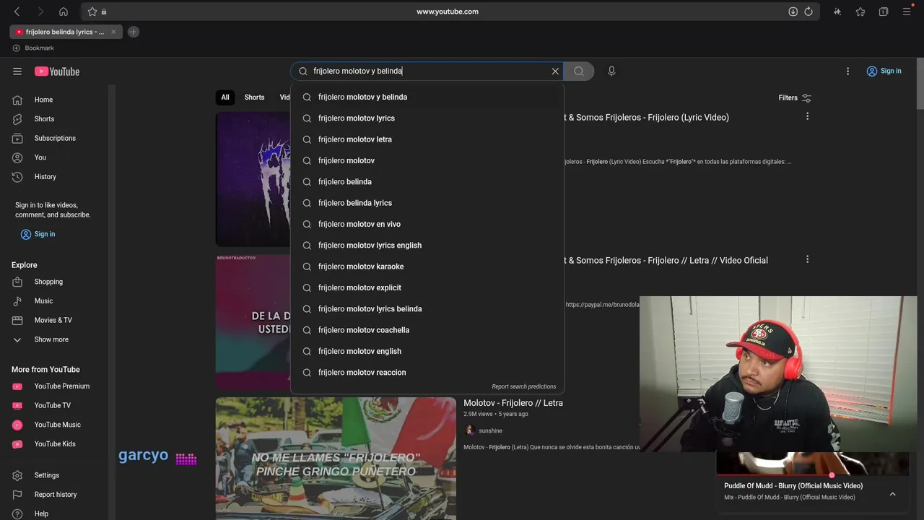
Task: Open the browser downloads icon
Action: point(793,12)
